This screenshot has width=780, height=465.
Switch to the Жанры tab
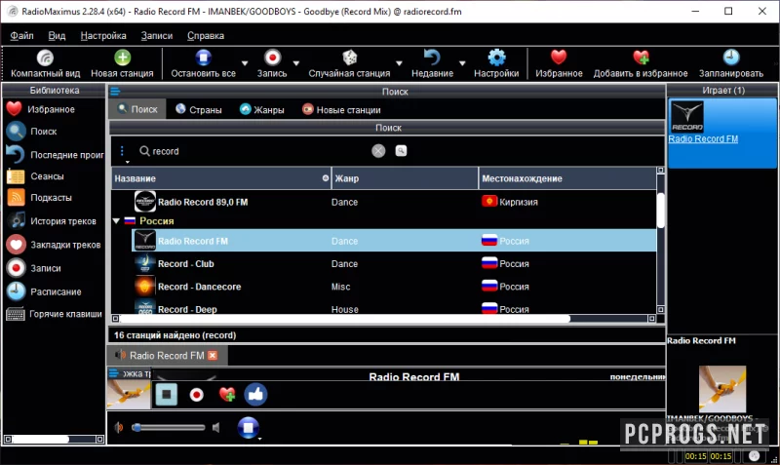(261, 109)
